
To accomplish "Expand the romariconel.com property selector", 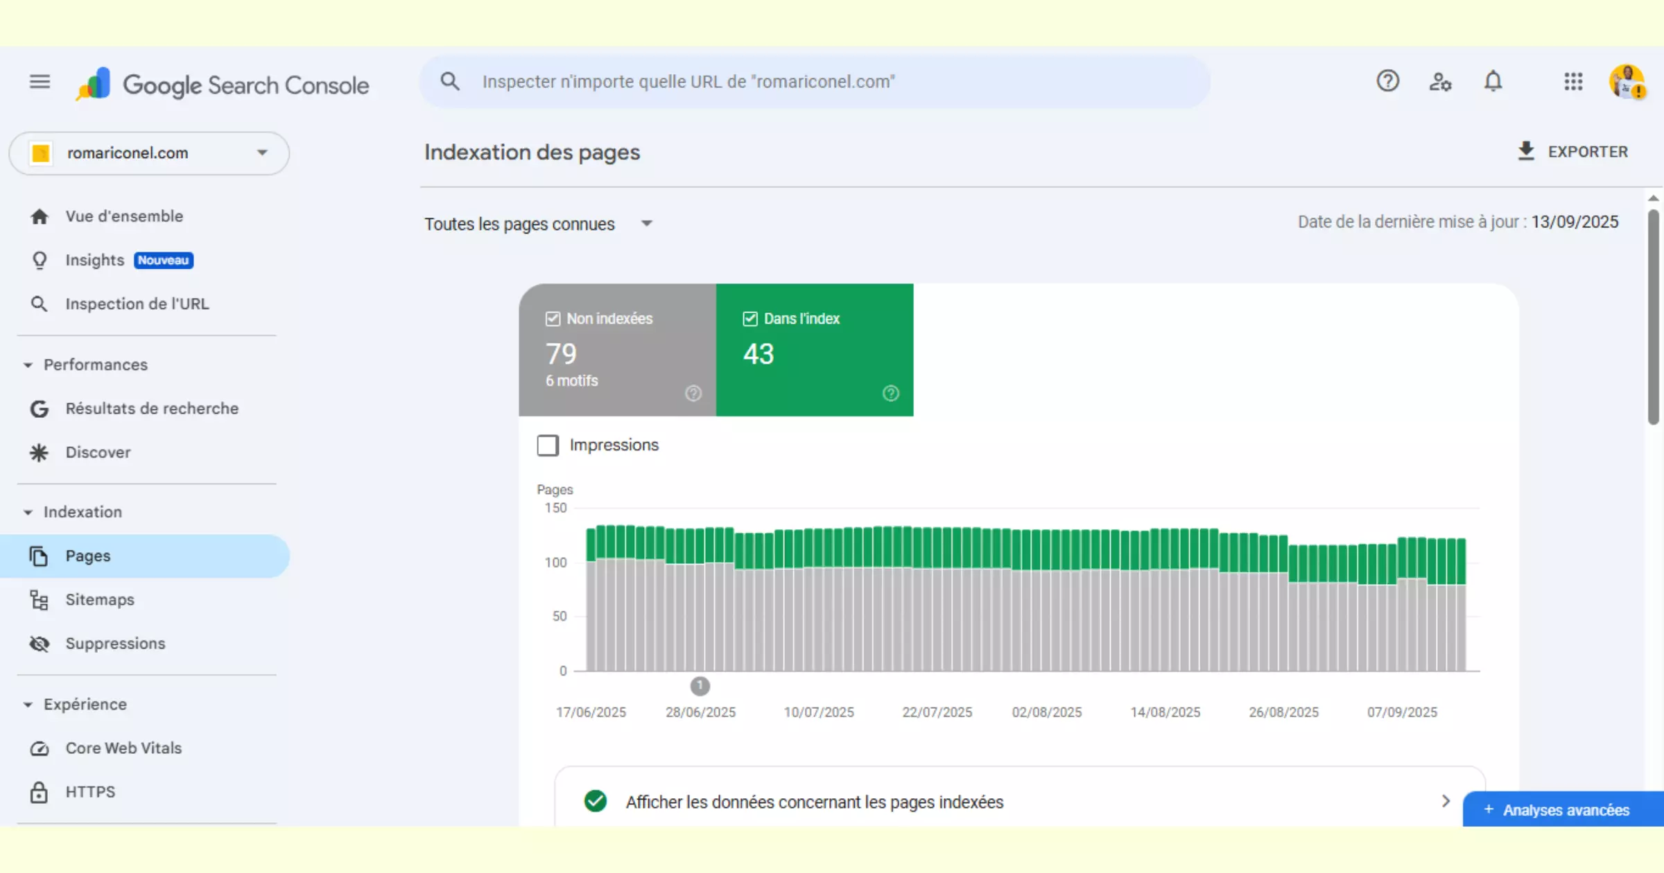I will coord(261,152).
